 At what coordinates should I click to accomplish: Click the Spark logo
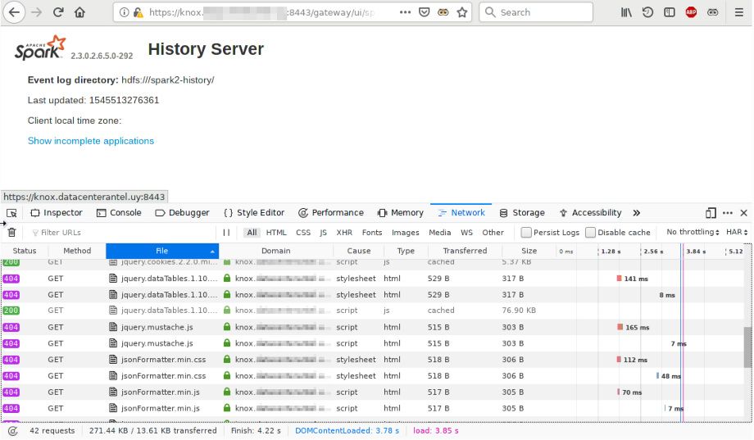[40, 48]
